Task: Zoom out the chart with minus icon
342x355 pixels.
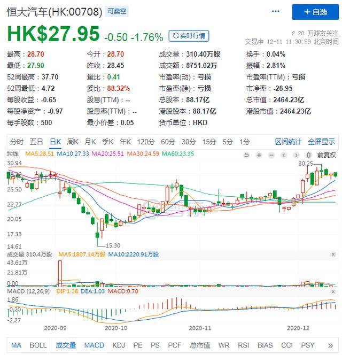Action: pos(271,155)
